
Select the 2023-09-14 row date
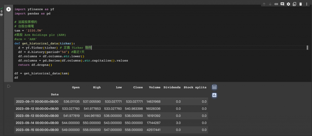(37, 123)
